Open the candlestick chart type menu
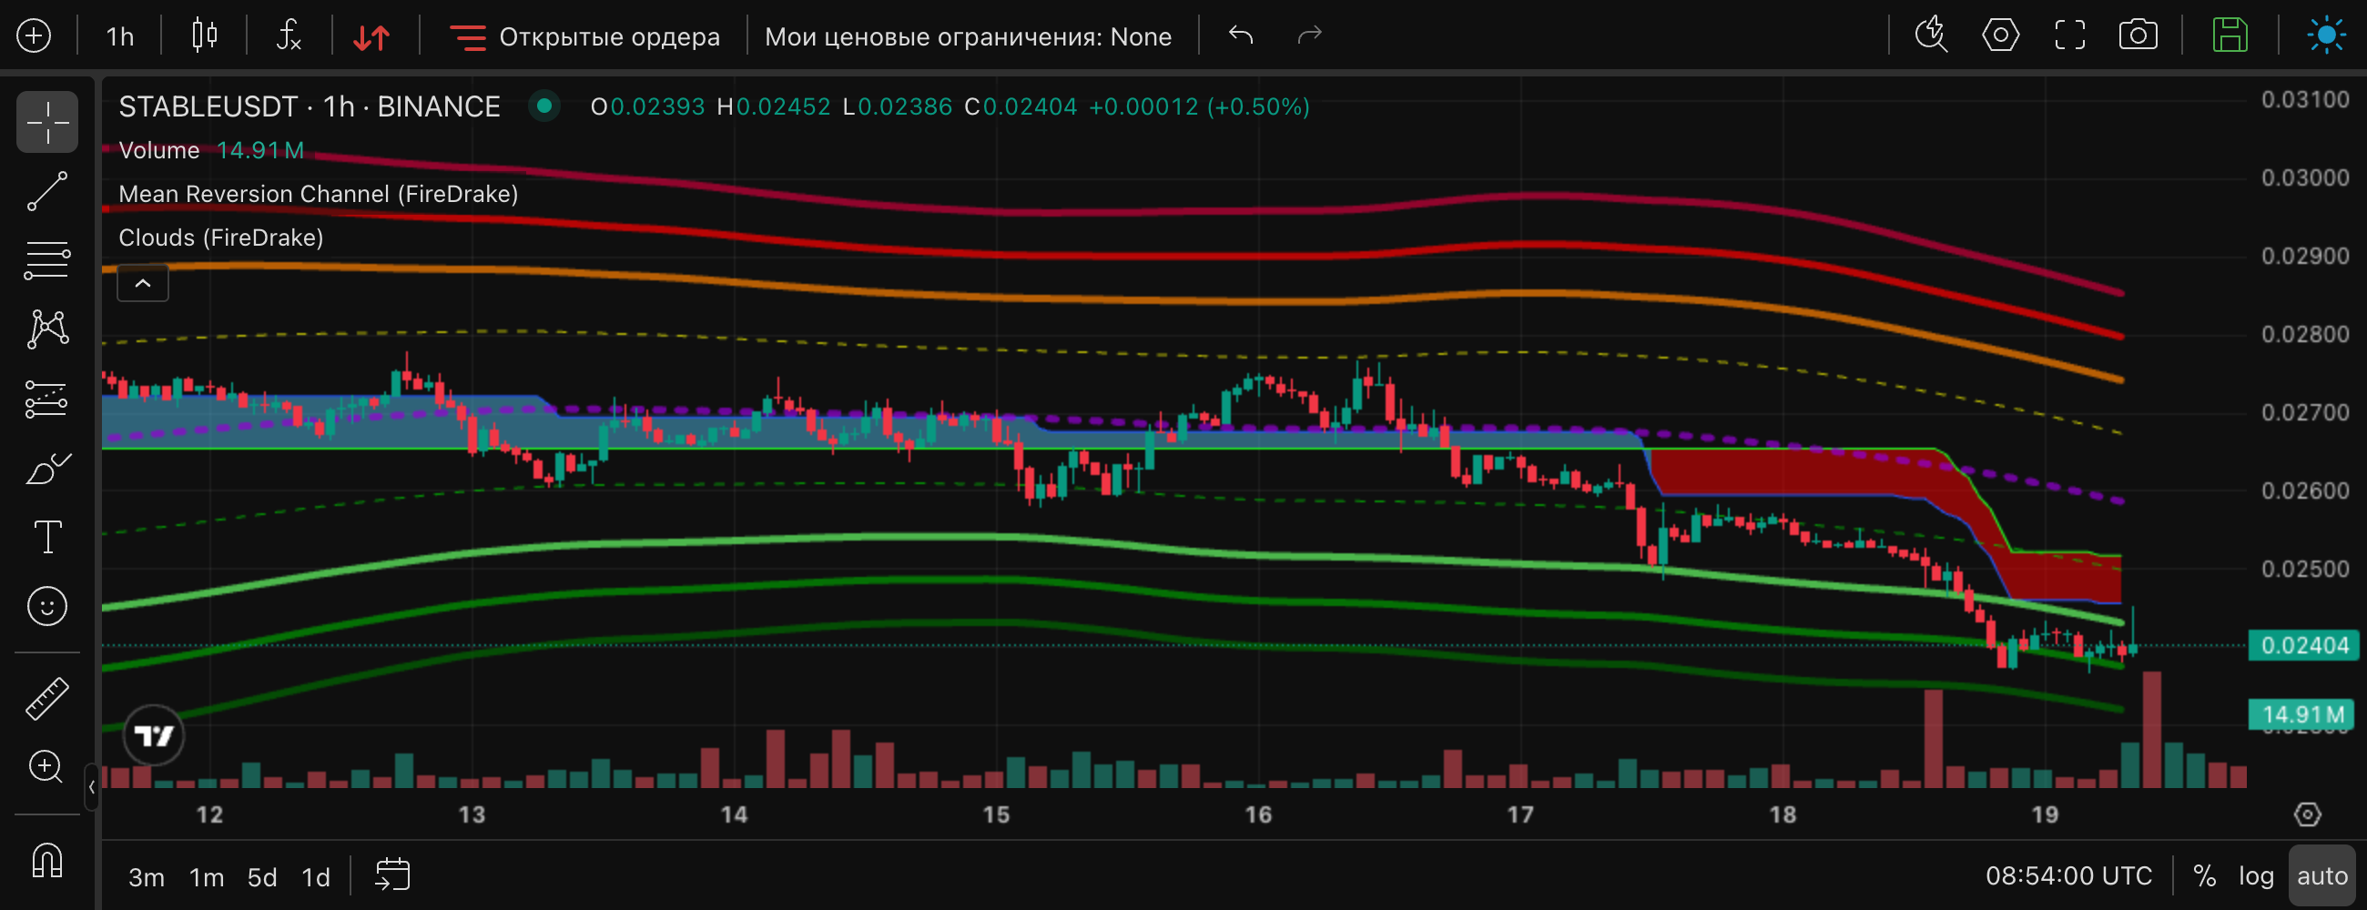Viewport: 2367px width, 910px height. click(x=204, y=35)
